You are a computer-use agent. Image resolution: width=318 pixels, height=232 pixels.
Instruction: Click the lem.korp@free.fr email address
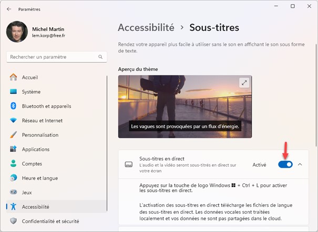tap(48, 36)
